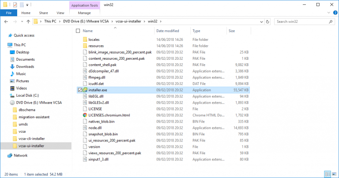Open the address bar history dropdown
This screenshot has height=178, width=339.
coord(261,22)
